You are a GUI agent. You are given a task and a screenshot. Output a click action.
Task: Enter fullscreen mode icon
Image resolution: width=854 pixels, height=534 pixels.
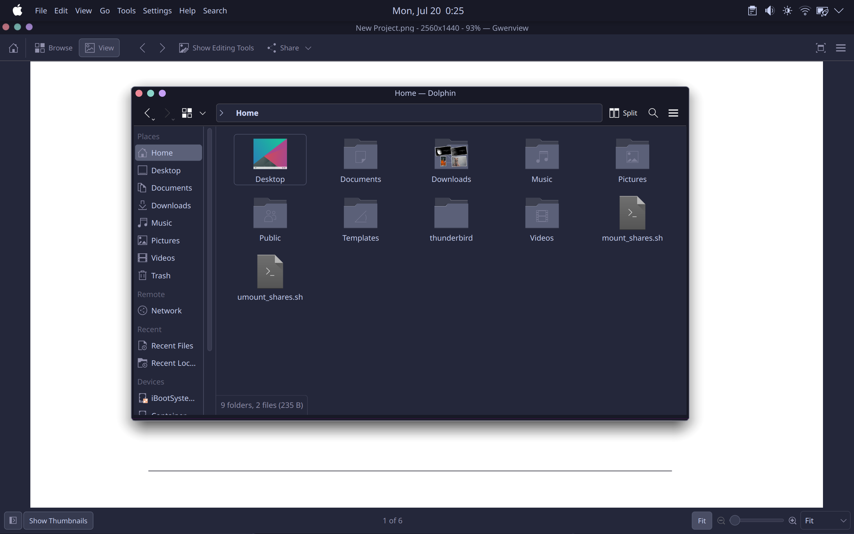click(x=821, y=48)
